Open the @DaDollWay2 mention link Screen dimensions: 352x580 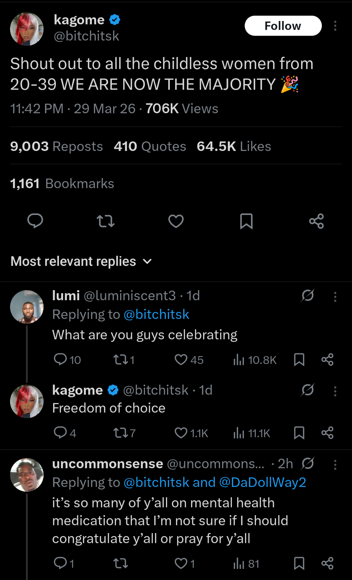262,482
